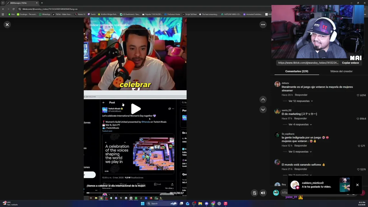This screenshot has width=368, height=207.
Task: Click the Spotify icon in the recorded taskbar
Action: pos(136,198)
